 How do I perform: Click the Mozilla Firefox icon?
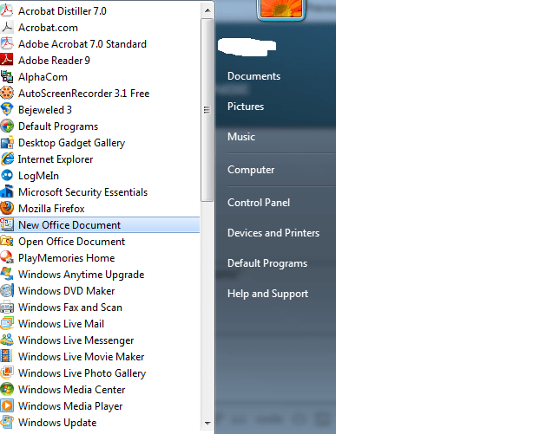[7, 209]
